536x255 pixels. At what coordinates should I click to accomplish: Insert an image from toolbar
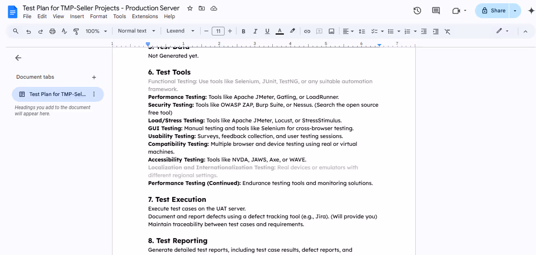pyautogui.click(x=331, y=31)
